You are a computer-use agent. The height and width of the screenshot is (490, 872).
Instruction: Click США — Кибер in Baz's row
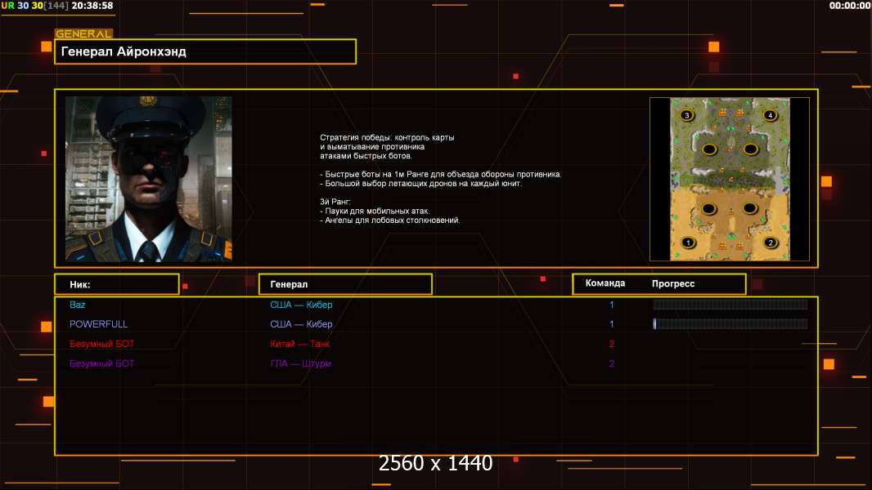(301, 305)
